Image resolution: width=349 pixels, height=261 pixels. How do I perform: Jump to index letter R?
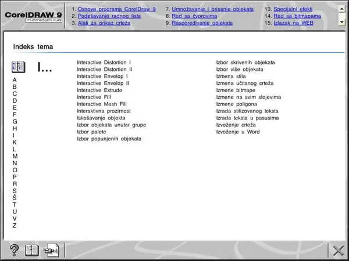click(15, 184)
